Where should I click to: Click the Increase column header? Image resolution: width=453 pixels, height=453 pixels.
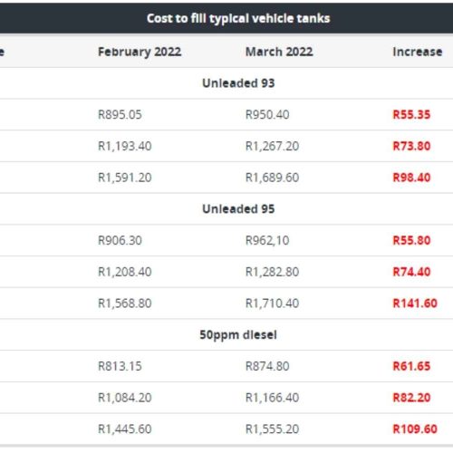[x=418, y=52]
